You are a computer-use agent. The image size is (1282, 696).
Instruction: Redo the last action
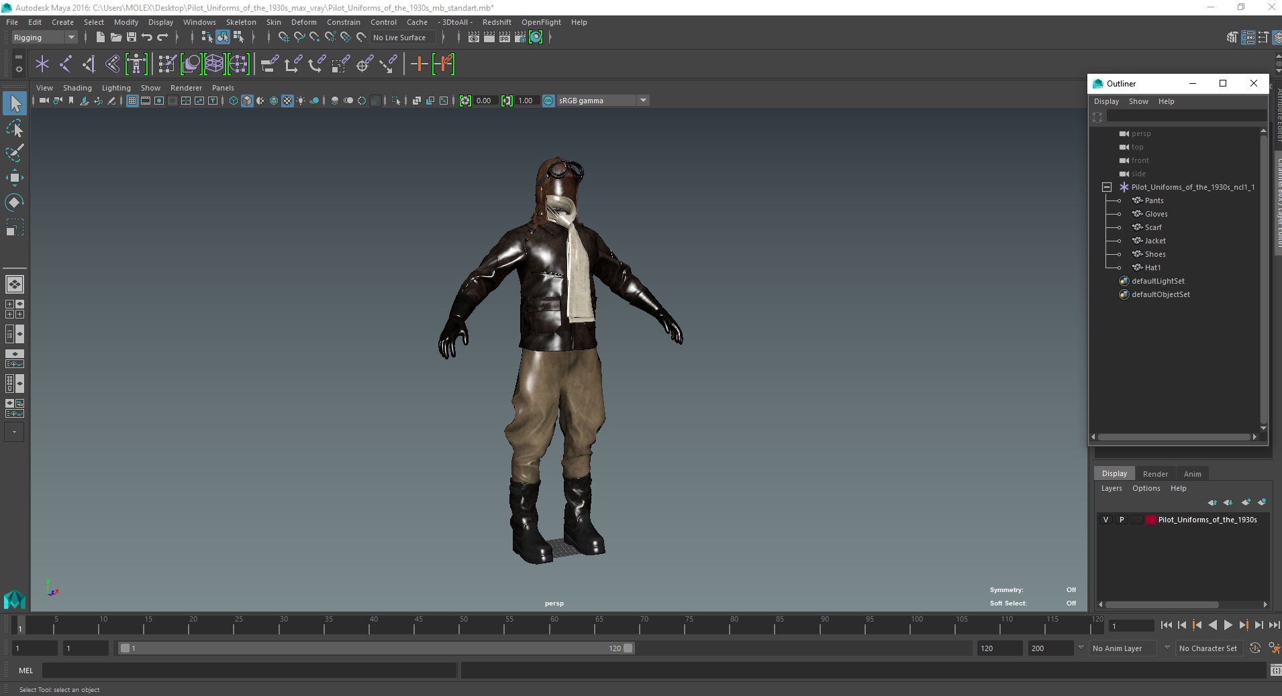pos(162,38)
